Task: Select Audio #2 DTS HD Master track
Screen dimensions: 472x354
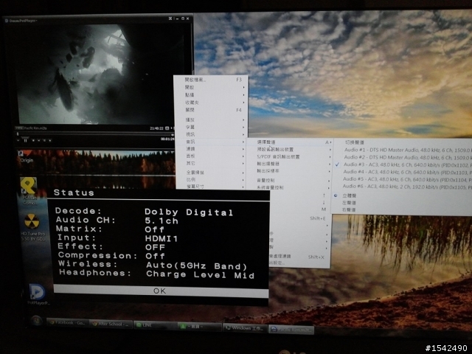Action: coord(403,157)
